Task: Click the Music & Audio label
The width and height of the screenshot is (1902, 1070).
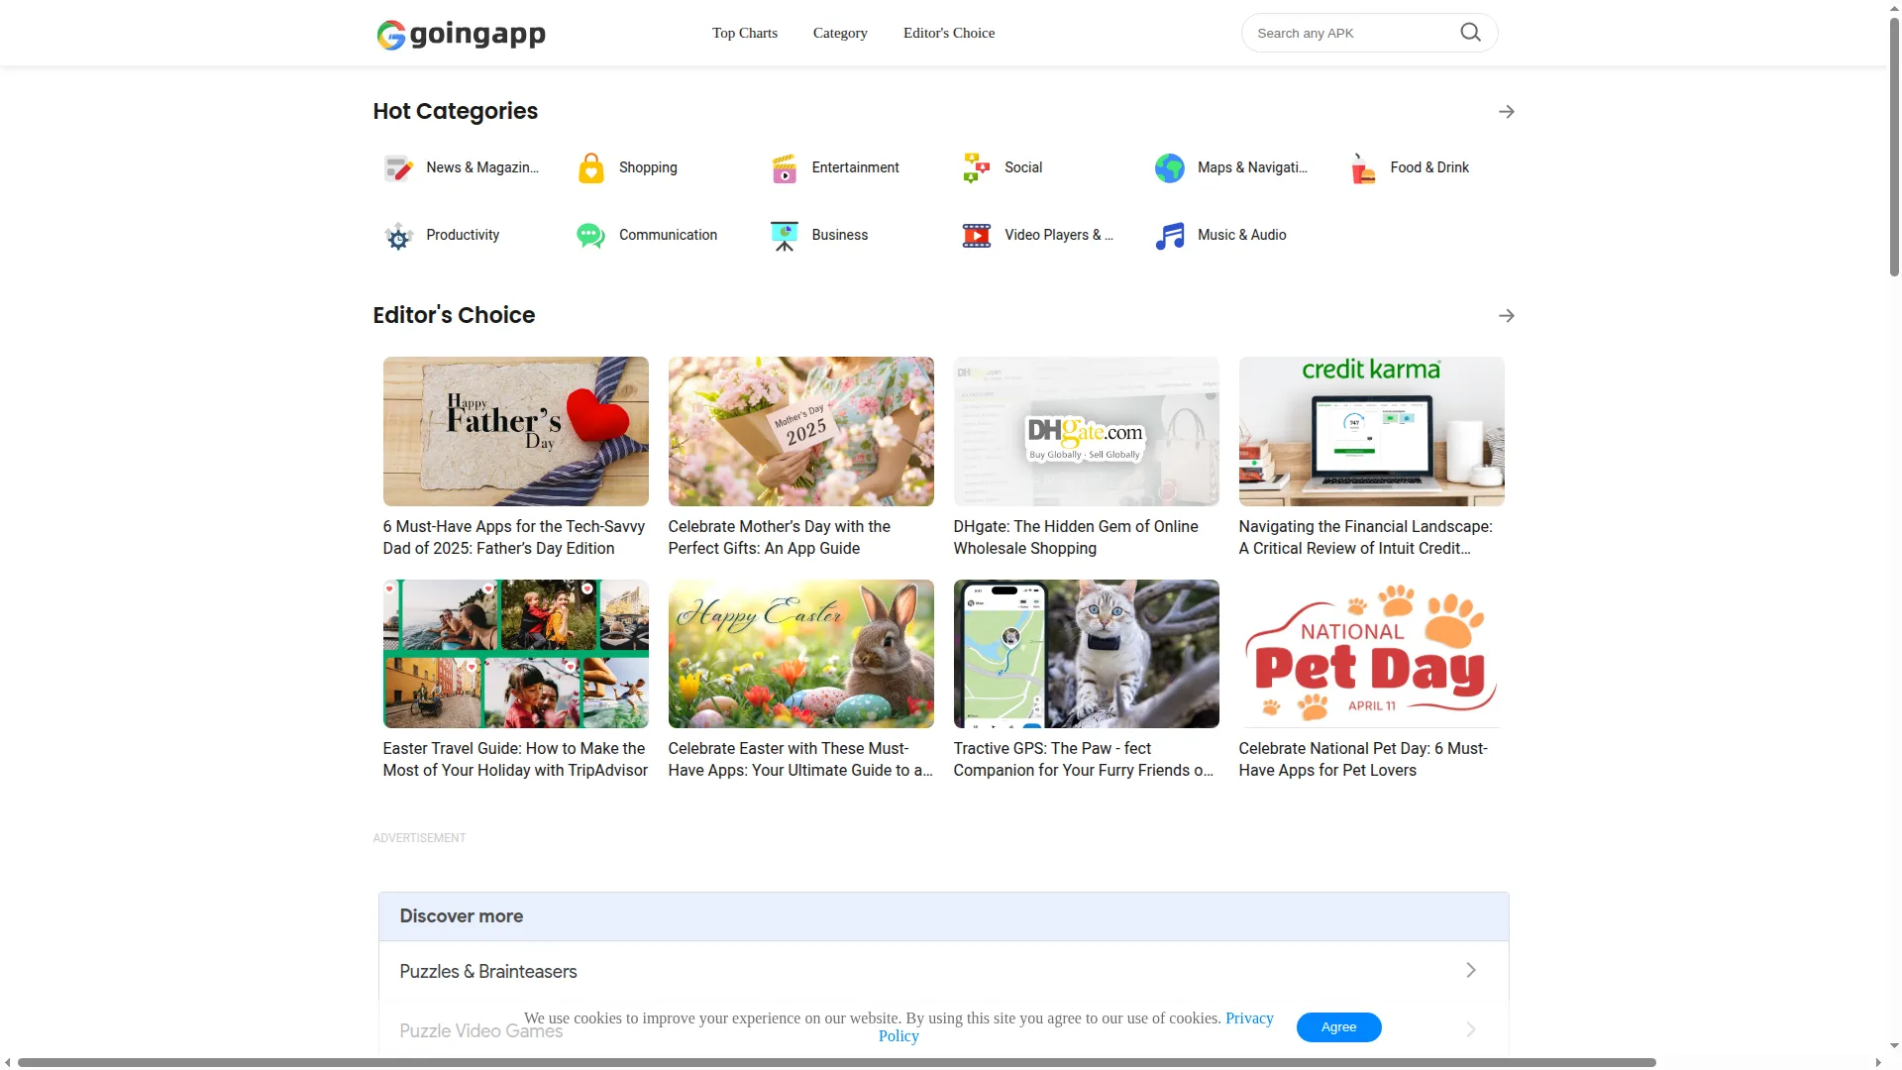Action: click(x=1242, y=235)
